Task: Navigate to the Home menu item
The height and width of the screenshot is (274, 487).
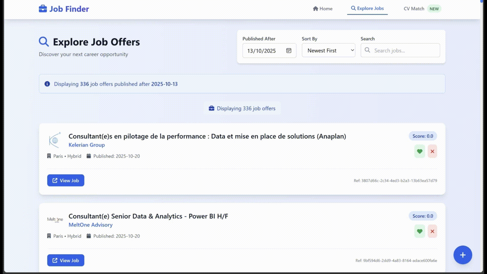Action: (323, 9)
